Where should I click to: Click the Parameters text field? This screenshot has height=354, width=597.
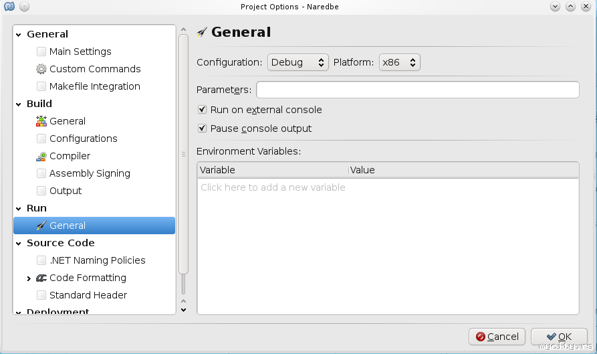417,90
